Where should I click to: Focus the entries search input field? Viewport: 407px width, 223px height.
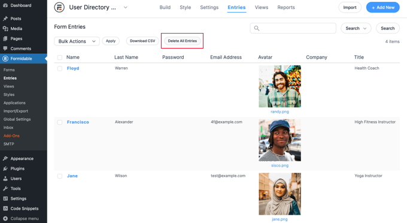point(293,28)
